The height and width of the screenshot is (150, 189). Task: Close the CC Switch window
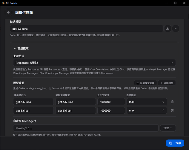184,3
